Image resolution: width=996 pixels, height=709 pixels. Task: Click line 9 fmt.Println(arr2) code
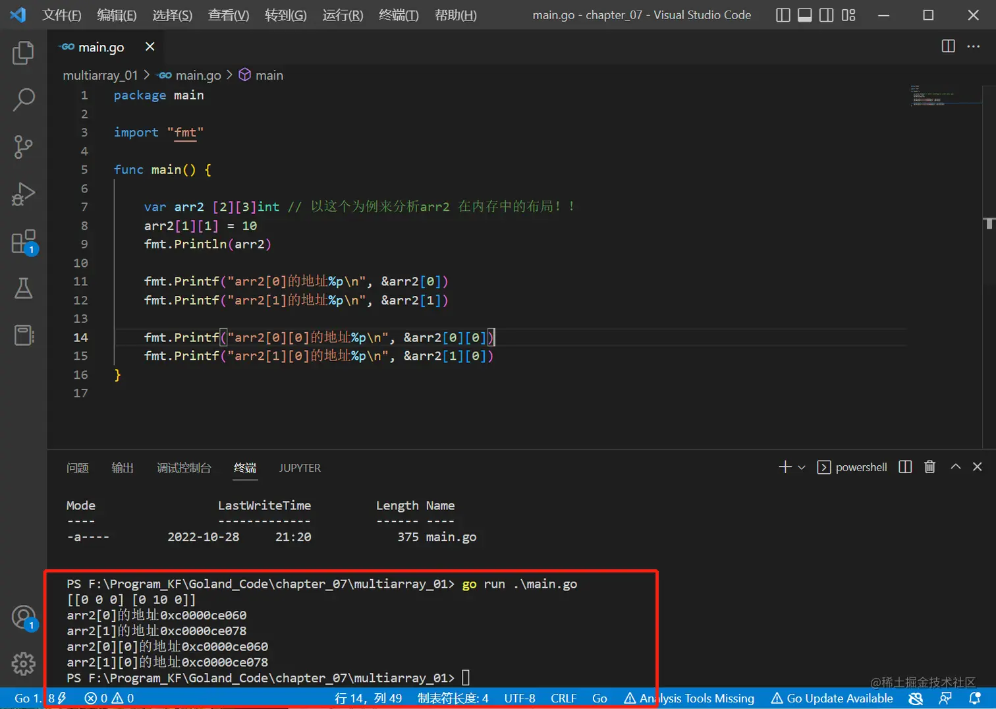207,244
